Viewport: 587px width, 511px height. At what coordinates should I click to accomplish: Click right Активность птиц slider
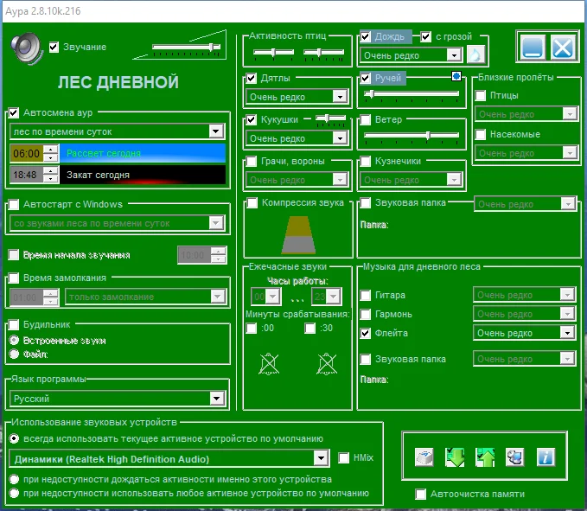click(x=323, y=53)
